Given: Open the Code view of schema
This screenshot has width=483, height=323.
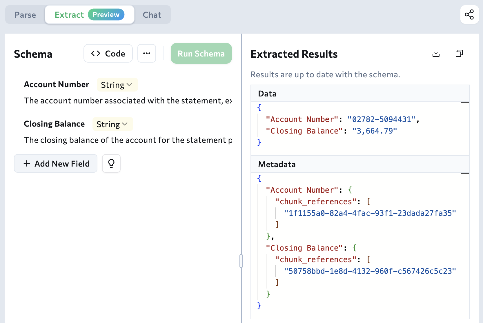Looking at the screenshot, I should (x=108, y=53).
